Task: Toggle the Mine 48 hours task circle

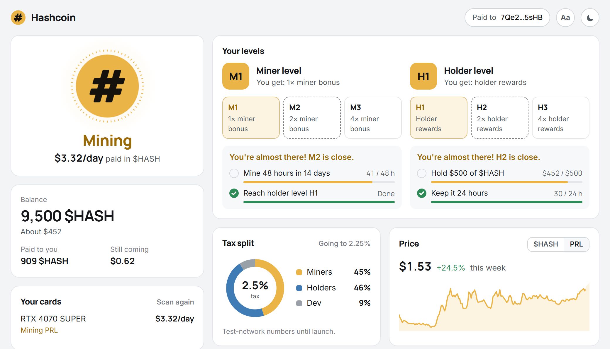Action: [234, 173]
